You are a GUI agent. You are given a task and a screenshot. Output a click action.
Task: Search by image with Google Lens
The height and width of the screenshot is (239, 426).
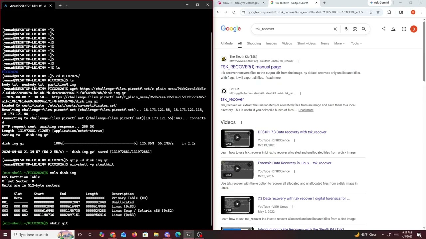pyautogui.click(x=355, y=29)
